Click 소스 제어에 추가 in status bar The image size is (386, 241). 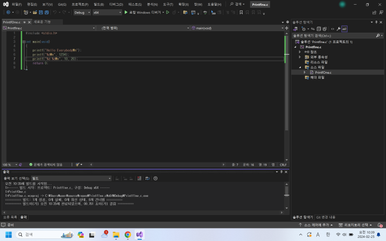316,225
